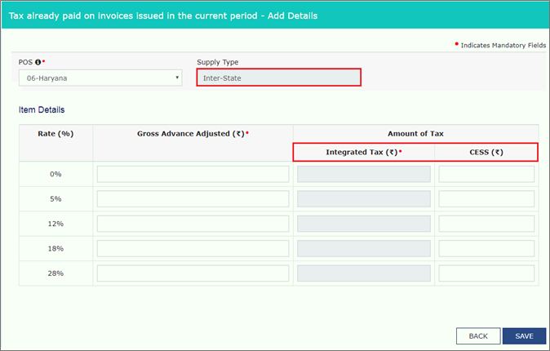Click the 'Gross Advance Adjusted' column header
The width and height of the screenshot is (550, 351).
tap(193, 134)
